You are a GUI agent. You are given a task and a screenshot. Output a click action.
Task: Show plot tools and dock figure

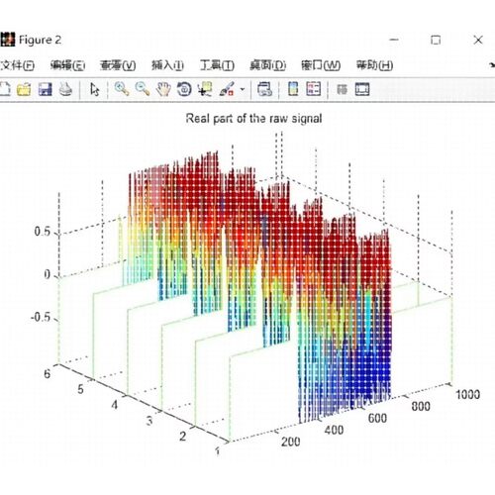tap(362, 89)
